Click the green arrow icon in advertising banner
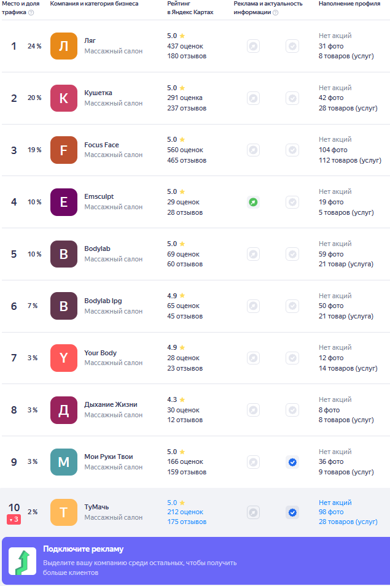 (23, 561)
